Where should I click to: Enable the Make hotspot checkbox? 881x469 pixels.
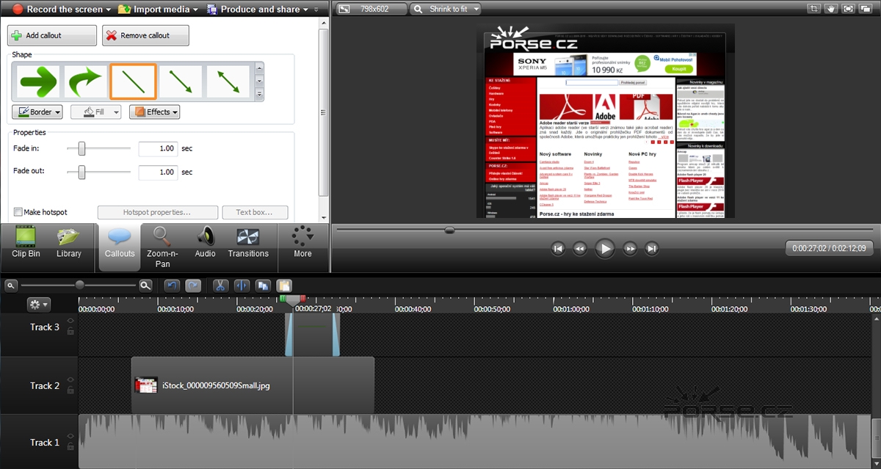18,212
